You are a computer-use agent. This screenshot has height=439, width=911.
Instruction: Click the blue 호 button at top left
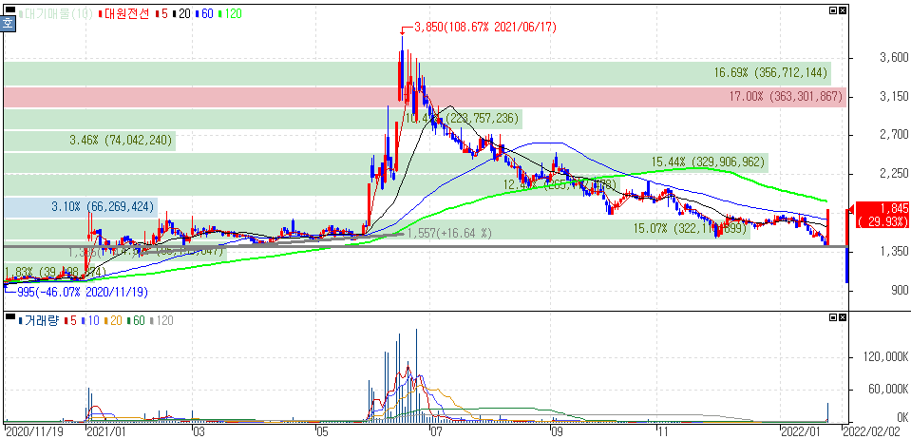[x=8, y=25]
